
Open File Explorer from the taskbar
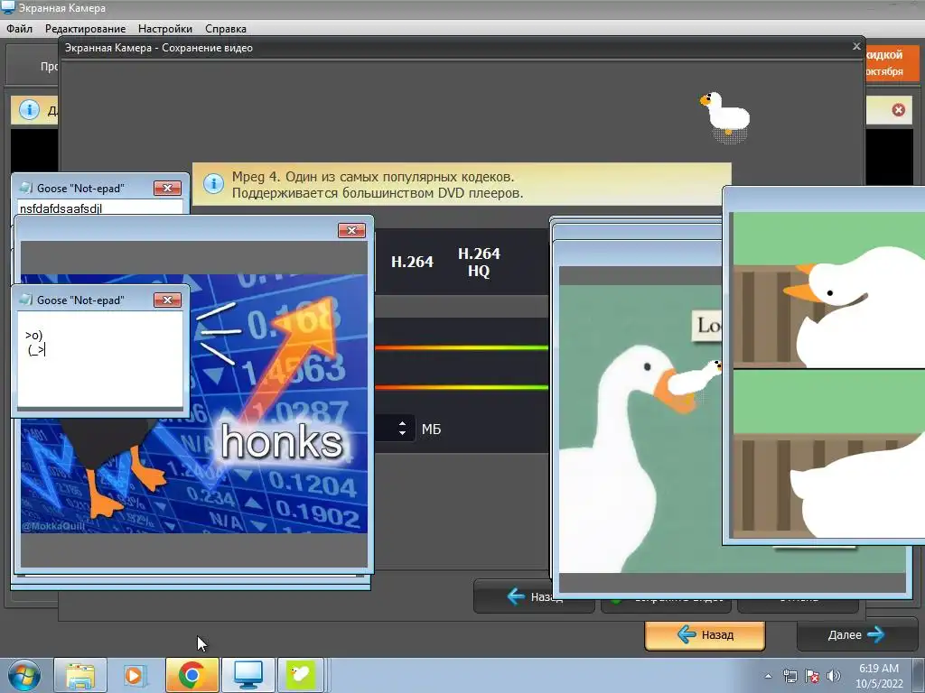80,675
